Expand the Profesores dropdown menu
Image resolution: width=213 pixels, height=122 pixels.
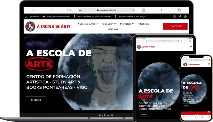[x=127, y=24]
